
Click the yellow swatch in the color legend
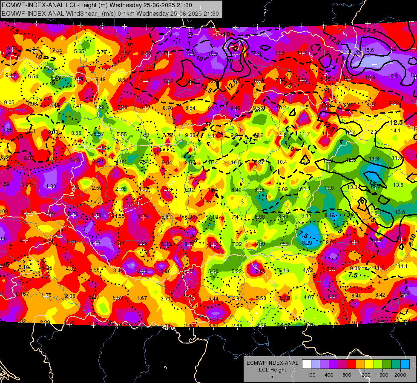tap(369, 364)
